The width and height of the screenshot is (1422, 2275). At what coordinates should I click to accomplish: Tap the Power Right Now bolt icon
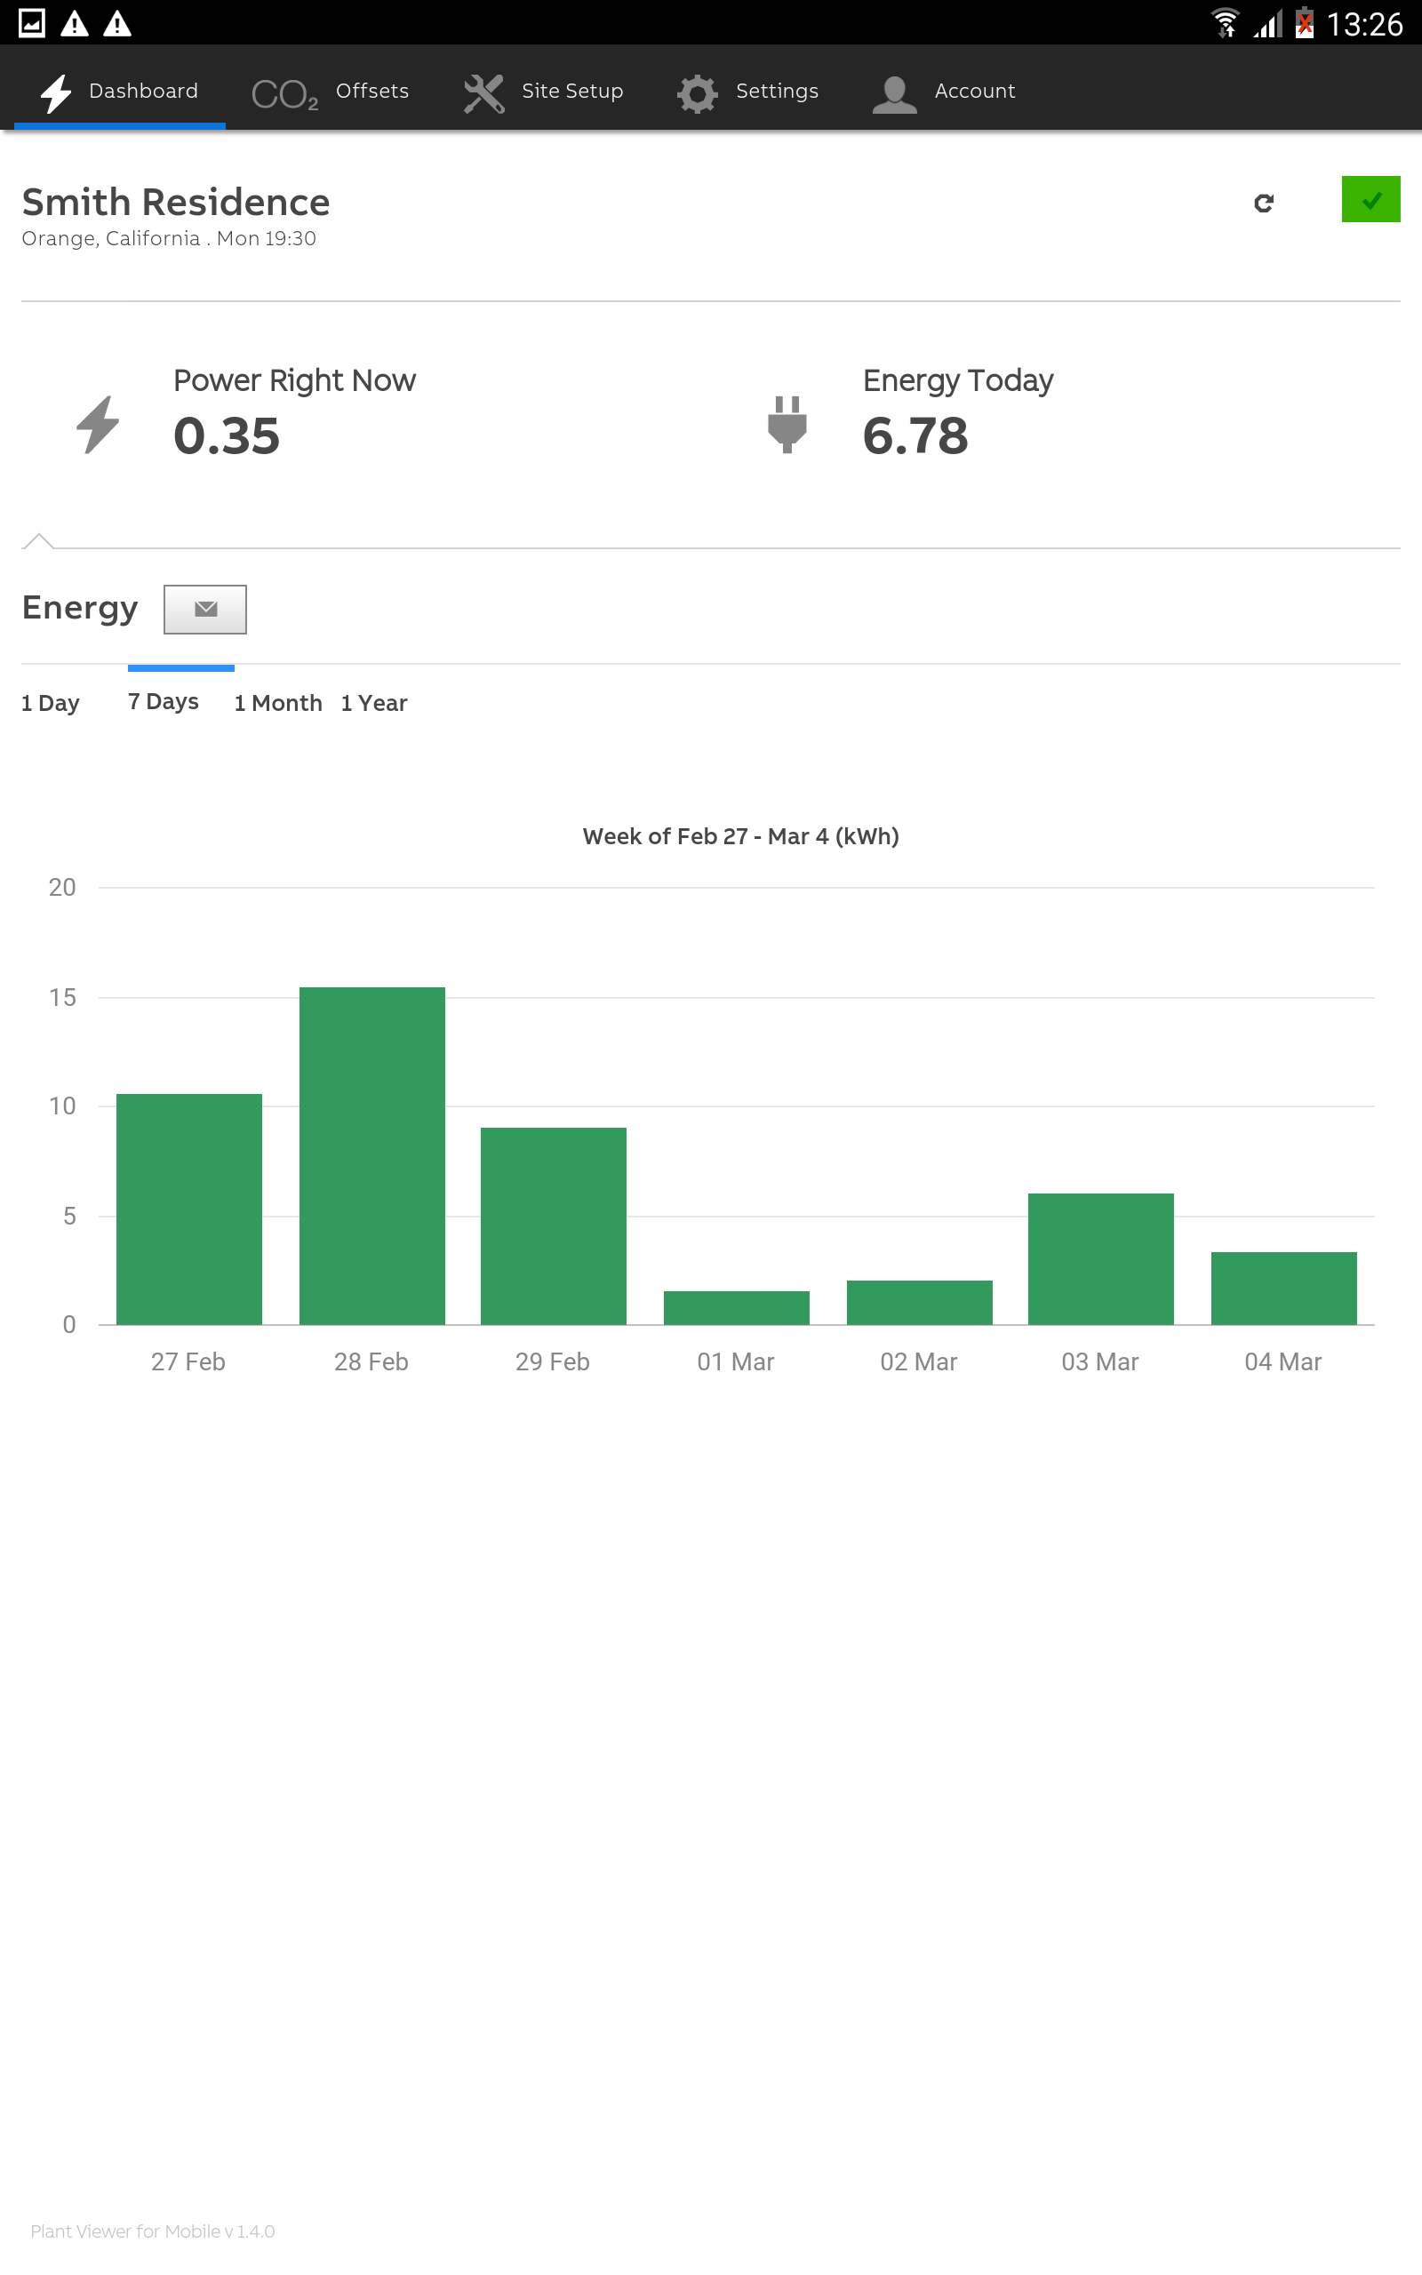(x=98, y=425)
